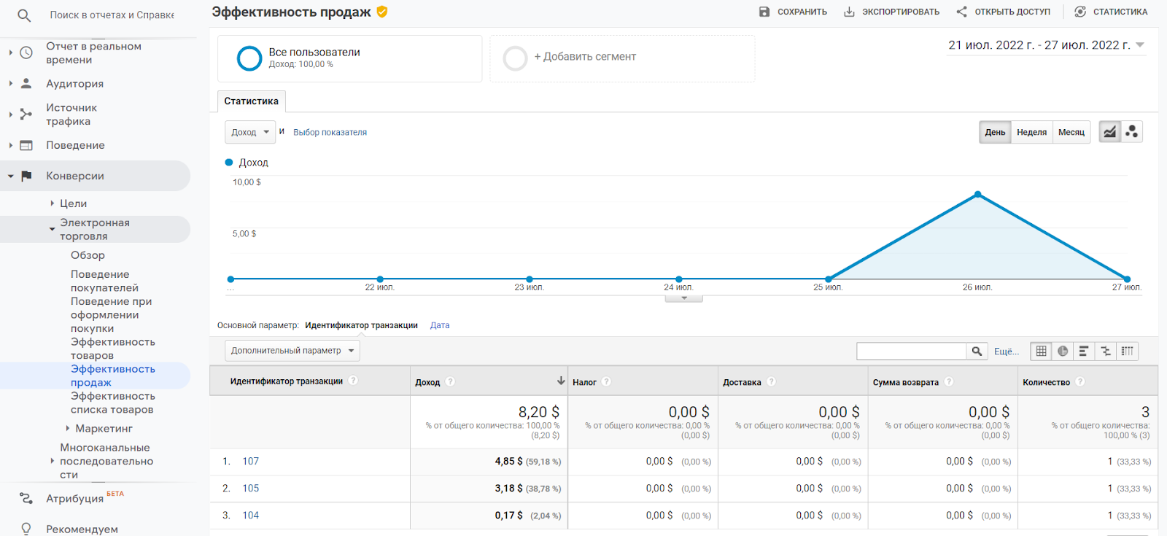1167x536 pixels.
Task: Click the table search magnifier button
Action: coord(977,351)
